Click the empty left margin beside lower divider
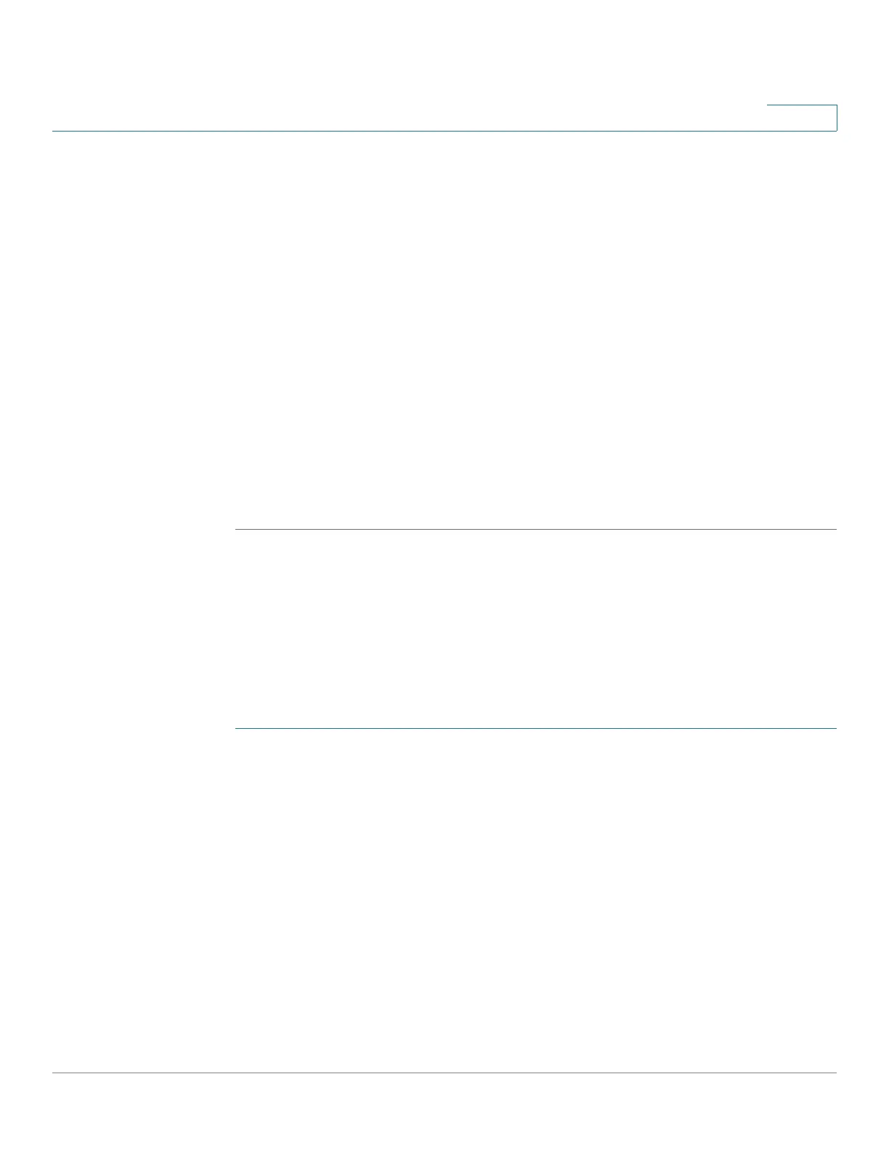The height and width of the screenshot is (1151, 889). [x=144, y=728]
